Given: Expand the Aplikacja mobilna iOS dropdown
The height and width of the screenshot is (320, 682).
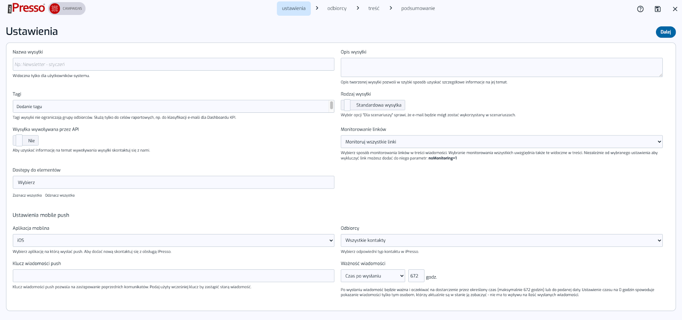Looking at the screenshot, I should click(x=173, y=240).
